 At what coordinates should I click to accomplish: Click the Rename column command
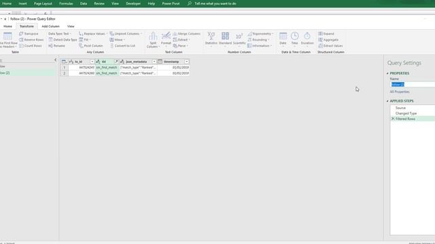56,46
